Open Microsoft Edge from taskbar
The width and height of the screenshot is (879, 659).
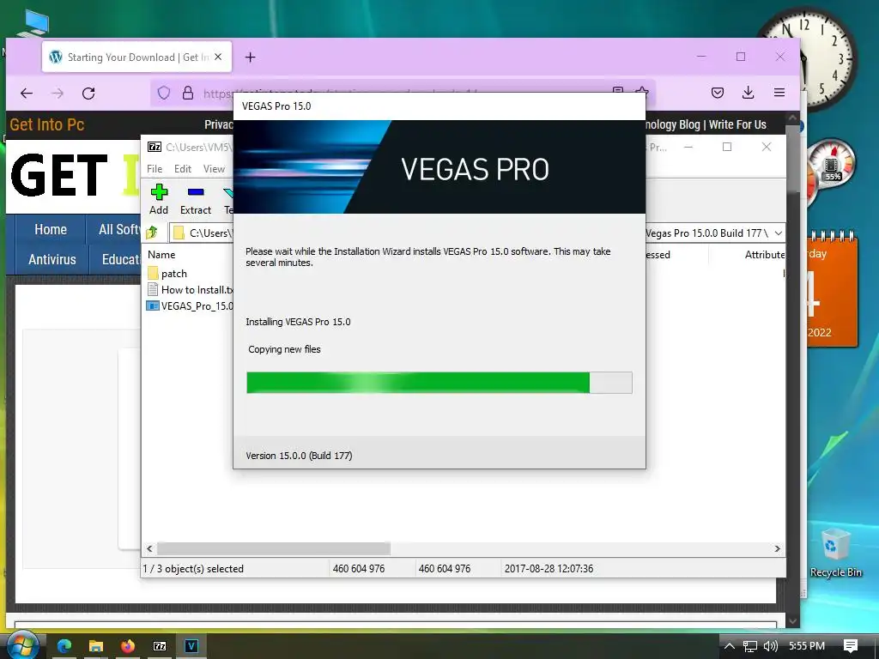(x=64, y=646)
